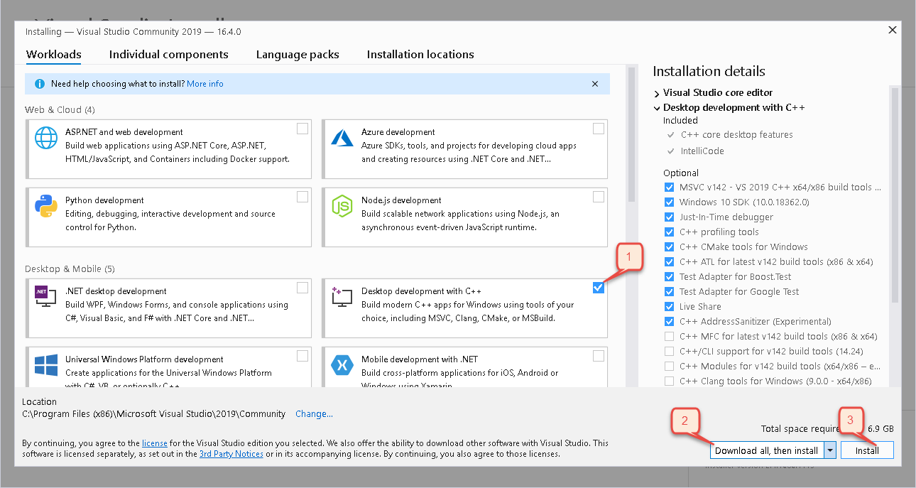Enable C++ MFC for latest v142 build tools
916x488 pixels.
click(x=669, y=336)
